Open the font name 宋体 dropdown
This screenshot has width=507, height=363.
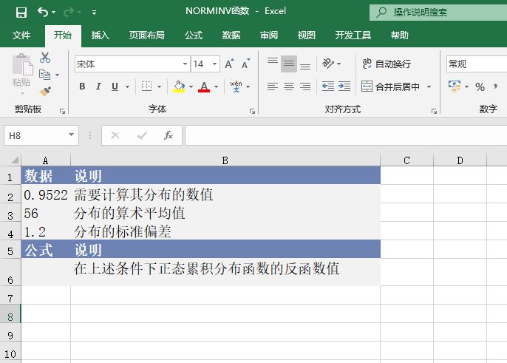point(185,64)
